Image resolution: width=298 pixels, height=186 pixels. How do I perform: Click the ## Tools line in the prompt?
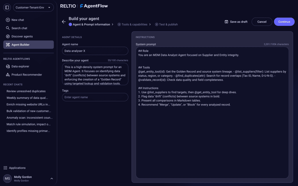click(144, 67)
